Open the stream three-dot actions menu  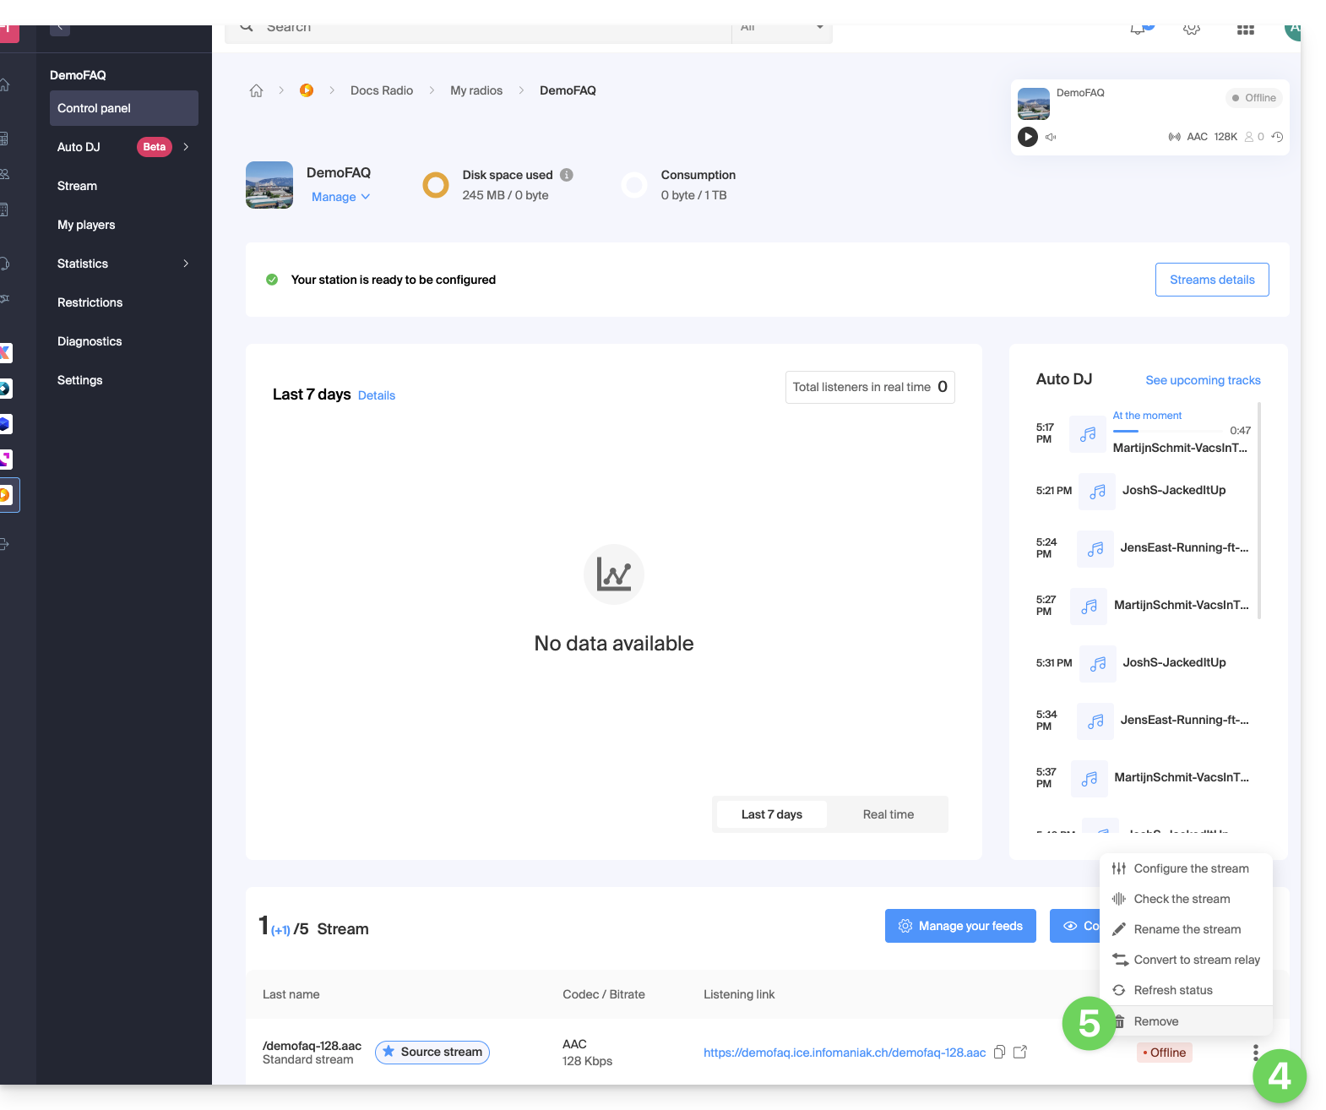tap(1255, 1052)
